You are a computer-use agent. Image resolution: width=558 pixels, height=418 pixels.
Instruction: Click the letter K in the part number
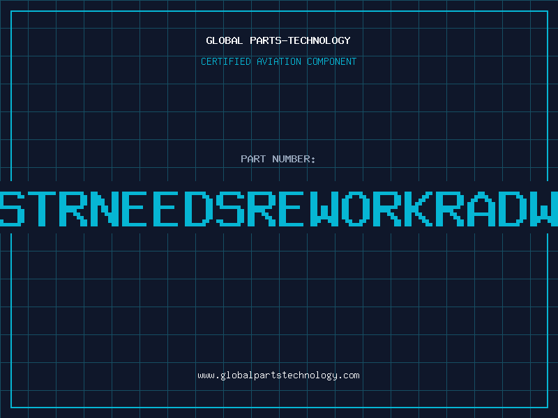(x=418, y=208)
